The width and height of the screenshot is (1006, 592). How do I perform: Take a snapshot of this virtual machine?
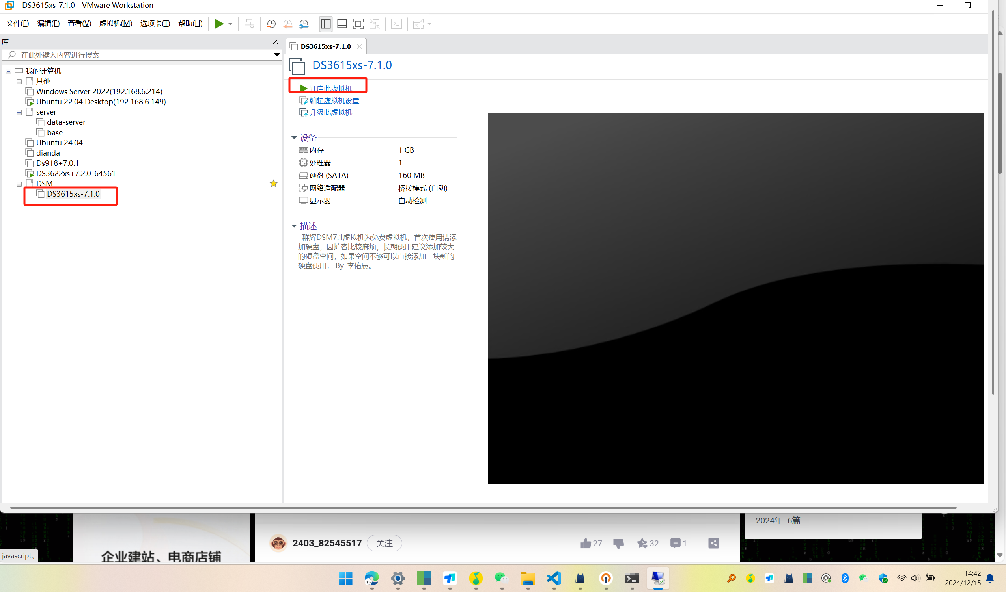point(271,24)
